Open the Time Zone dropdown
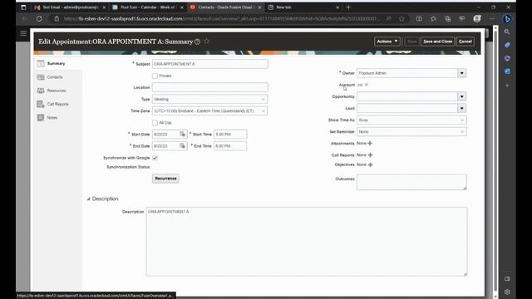This screenshot has width=532, height=299. click(209, 110)
